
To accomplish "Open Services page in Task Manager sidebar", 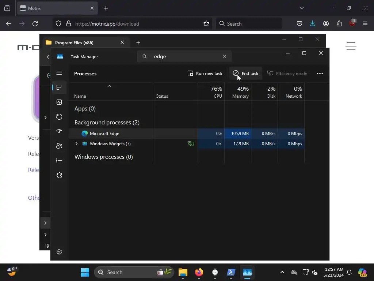I will coord(59,175).
